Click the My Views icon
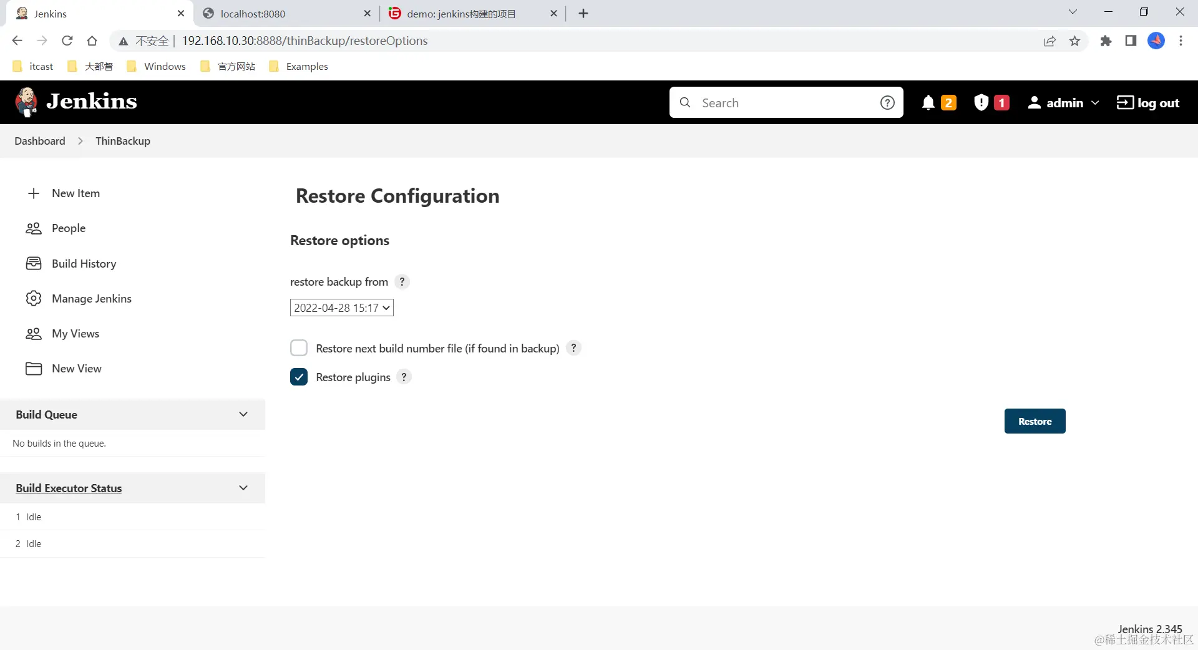 [34, 334]
